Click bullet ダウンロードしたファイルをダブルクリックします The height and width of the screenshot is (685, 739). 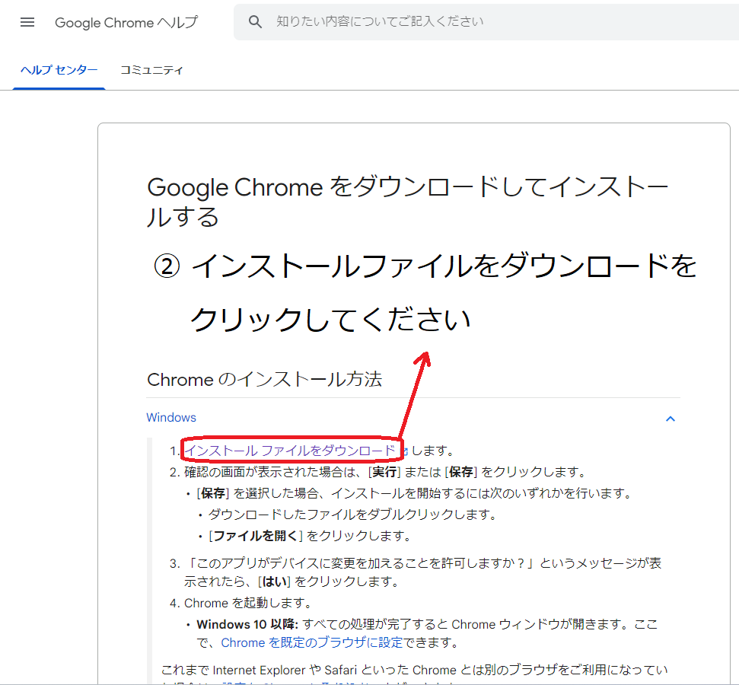(352, 515)
